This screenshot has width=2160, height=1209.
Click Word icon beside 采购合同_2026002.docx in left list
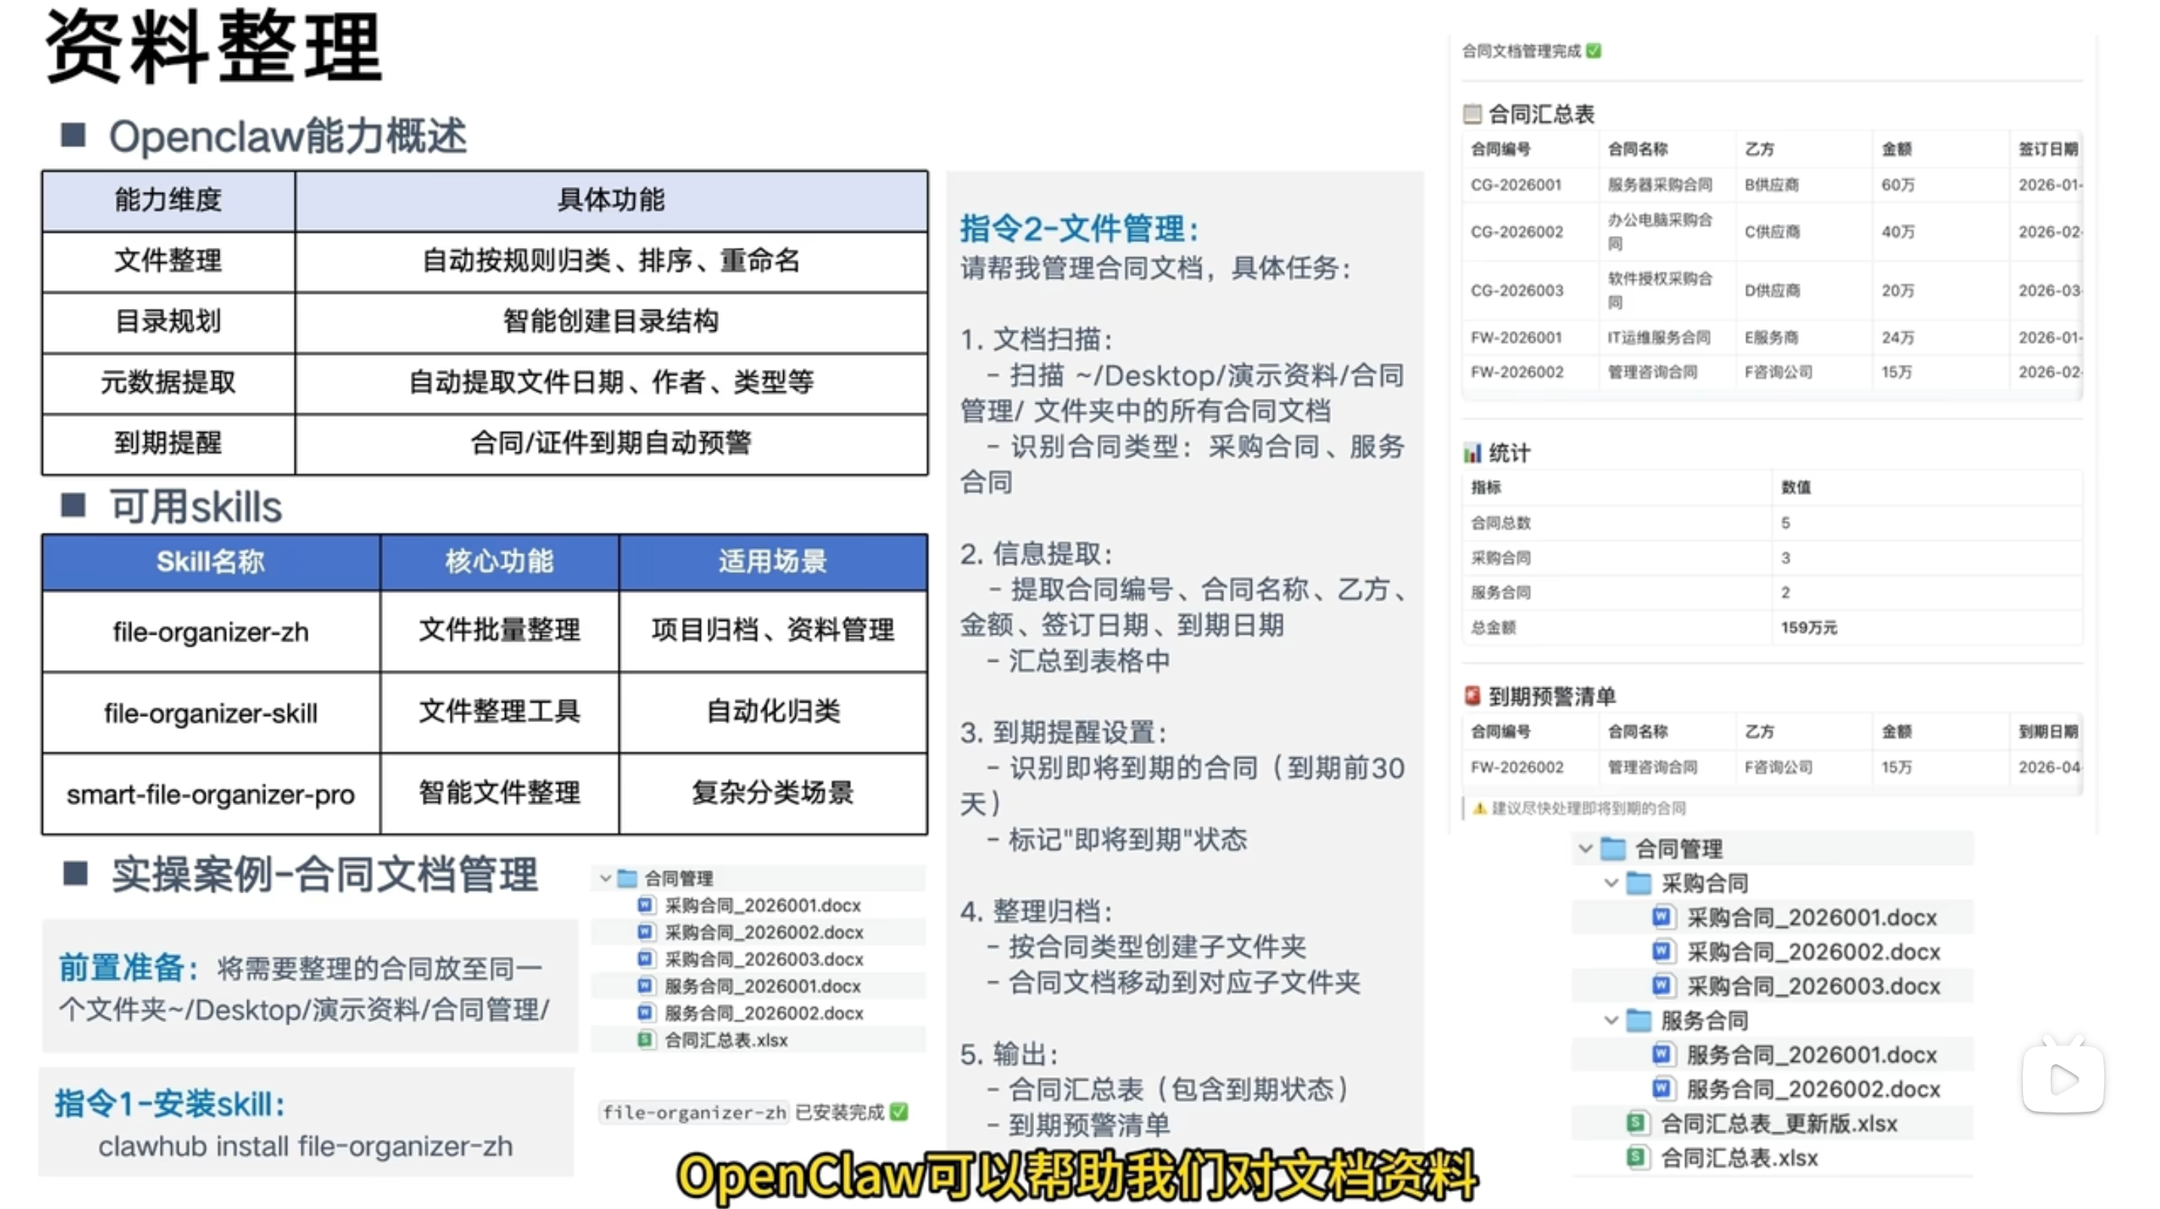pyautogui.click(x=645, y=932)
